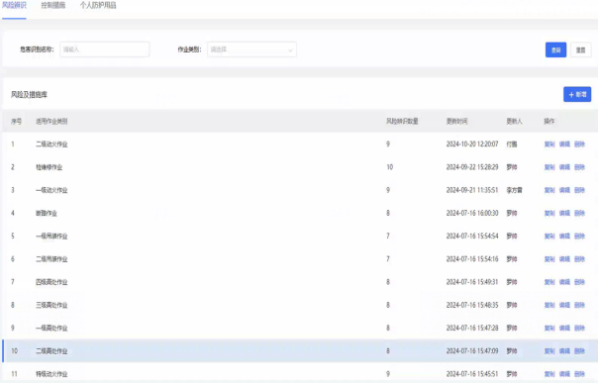Click 编辑 in row 4 dated 16:00:30
Screen dimensions: 599x383
(564, 213)
